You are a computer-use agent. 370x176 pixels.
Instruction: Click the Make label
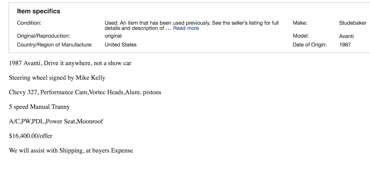[x=300, y=23]
